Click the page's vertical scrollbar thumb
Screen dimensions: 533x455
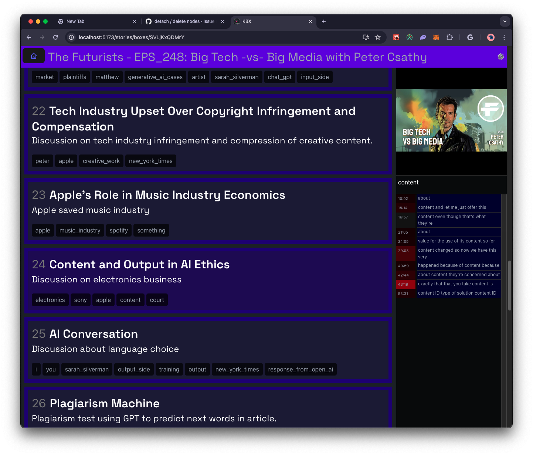[x=510, y=285]
